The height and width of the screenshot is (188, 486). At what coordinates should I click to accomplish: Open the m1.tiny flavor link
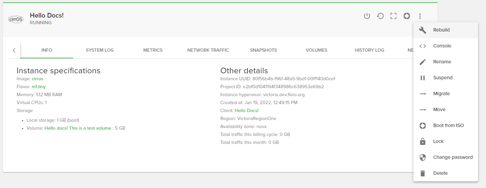tap(38, 87)
